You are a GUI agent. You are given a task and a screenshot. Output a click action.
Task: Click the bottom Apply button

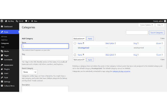pyautogui.click(x=90, y=60)
